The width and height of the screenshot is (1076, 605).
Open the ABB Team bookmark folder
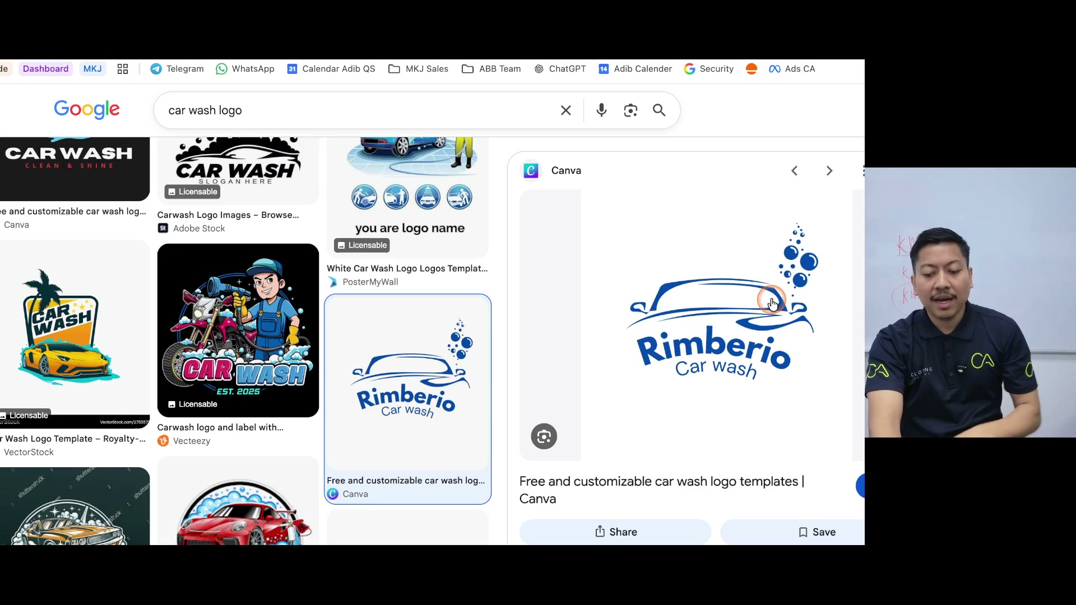pyautogui.click(x=491, y=69)
